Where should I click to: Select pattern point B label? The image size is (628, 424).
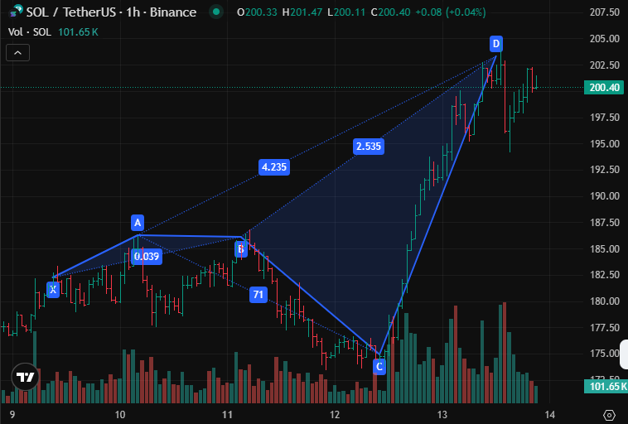click(241, 249)
